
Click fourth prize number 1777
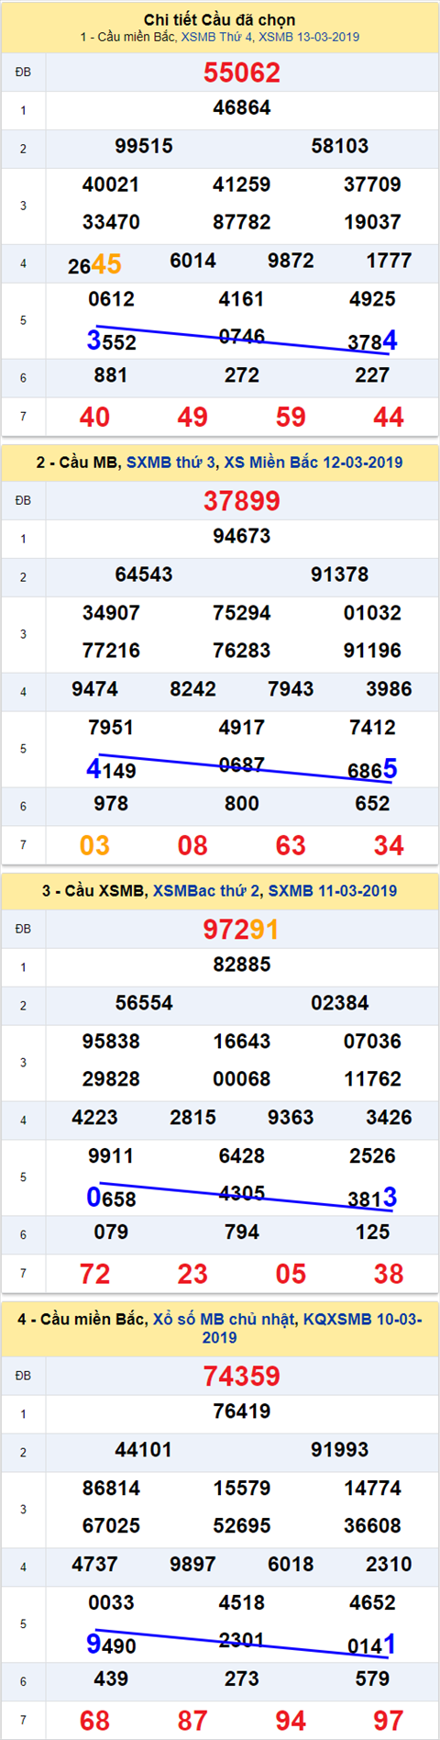389,261
